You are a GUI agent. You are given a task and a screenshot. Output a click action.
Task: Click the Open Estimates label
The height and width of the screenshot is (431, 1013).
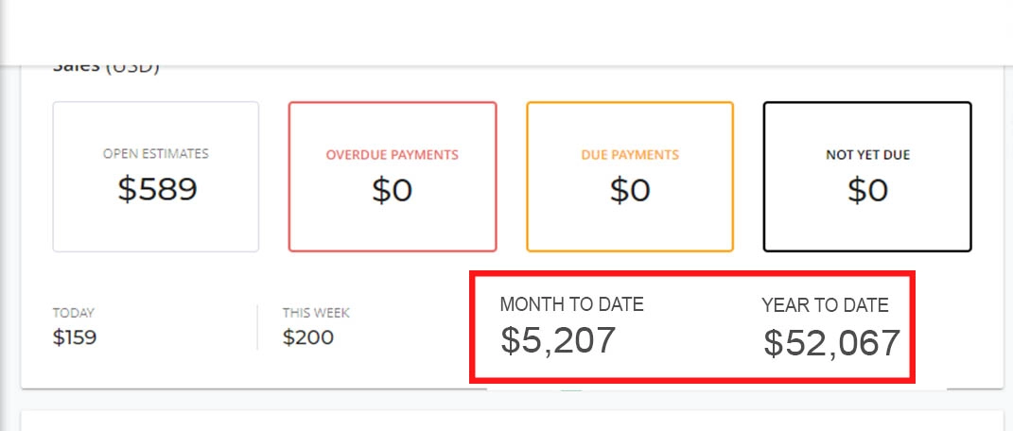tap(156, 154)
